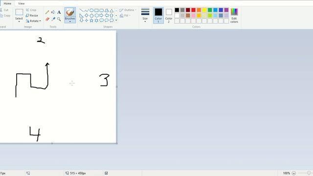
Task: Choose the Pentagon shape
Action: tap(91, 15)
